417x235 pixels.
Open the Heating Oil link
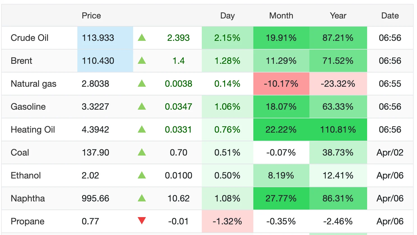click(x=33, y=130)
